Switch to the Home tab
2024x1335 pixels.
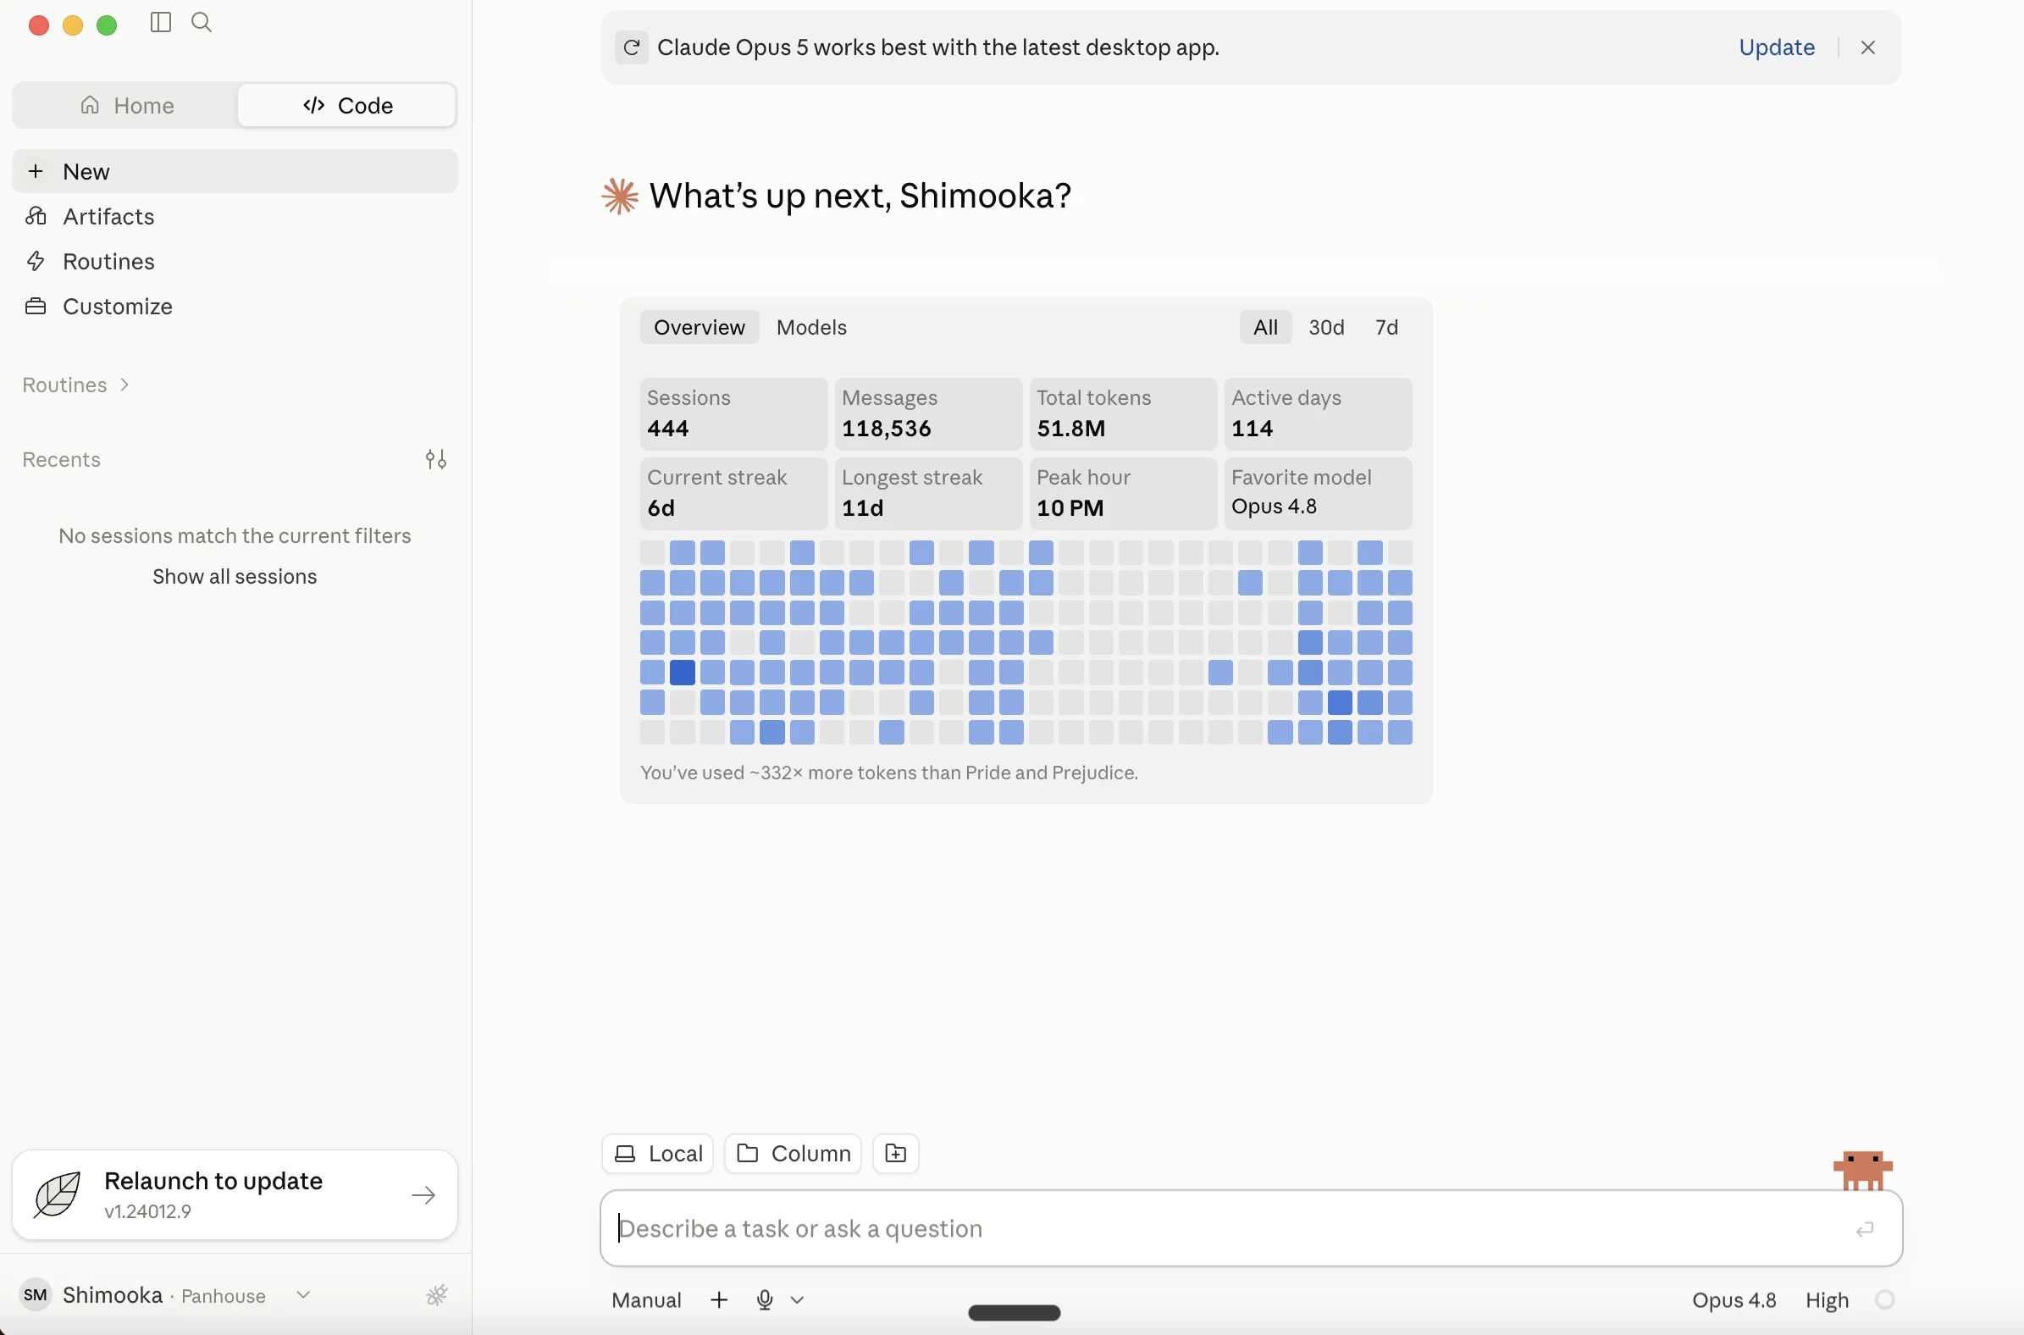(127, 106)
